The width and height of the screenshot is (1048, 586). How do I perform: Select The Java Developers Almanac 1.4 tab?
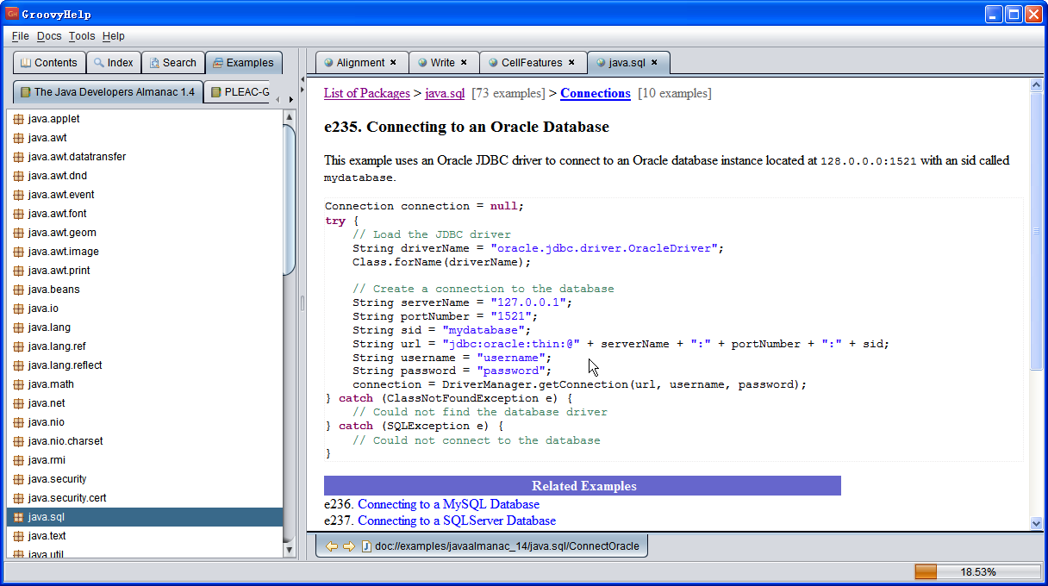(x=108, y=92)
